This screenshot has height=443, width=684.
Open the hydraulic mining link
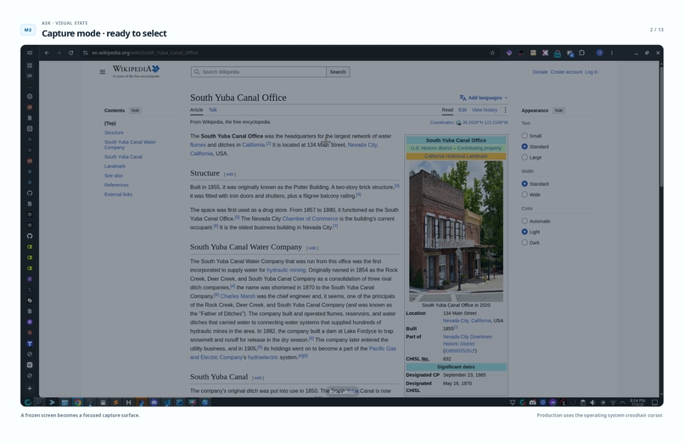(286, 270)
